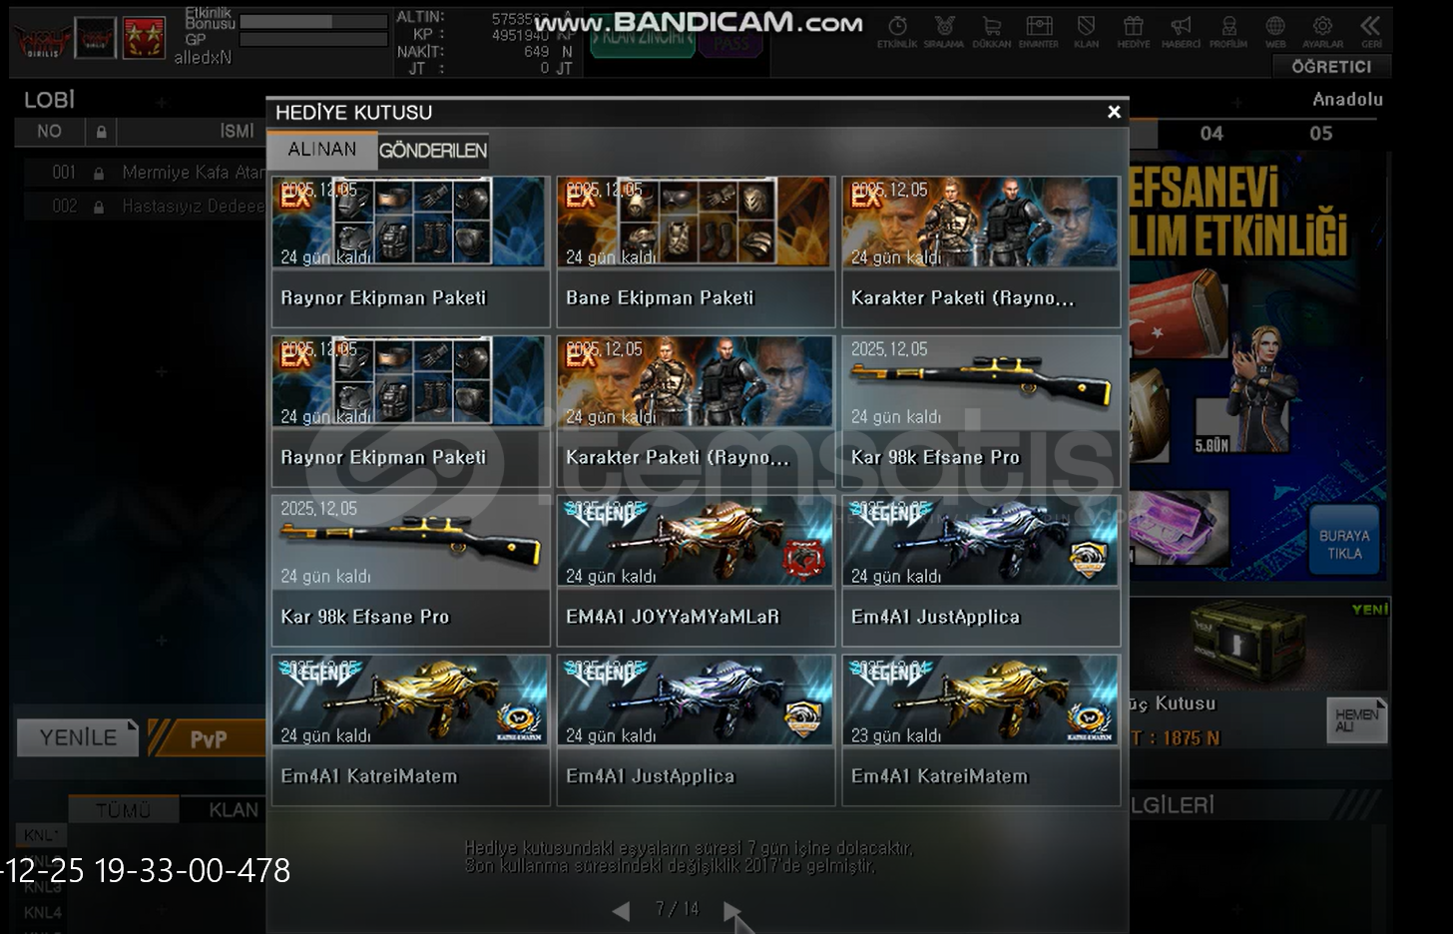The height and width of the screenshot is (934, 1453).
Task: Sort rooms by the NO column header
Action: pos(49,132)
